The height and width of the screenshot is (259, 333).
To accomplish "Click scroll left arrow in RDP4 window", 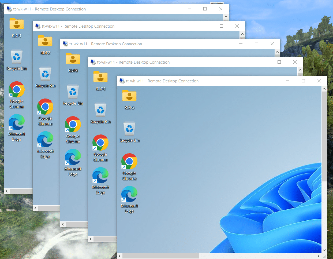I will 91,239.
